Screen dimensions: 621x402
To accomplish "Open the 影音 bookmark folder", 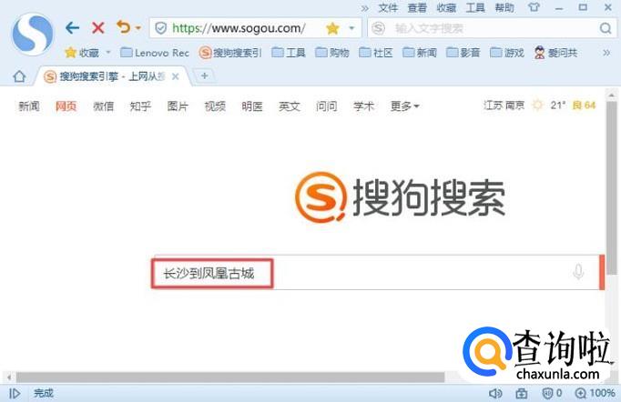I will pyautogui.click(x=463, y=53).
